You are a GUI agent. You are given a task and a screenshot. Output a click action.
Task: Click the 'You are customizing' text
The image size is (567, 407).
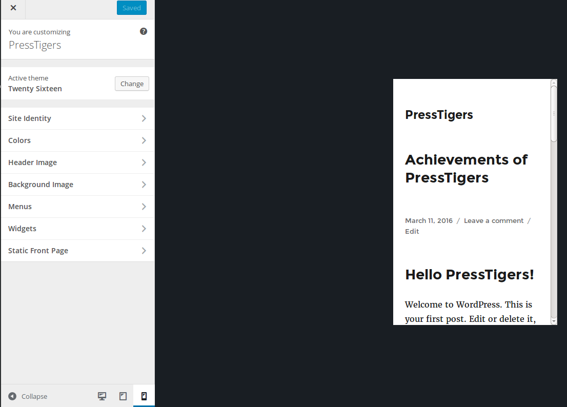pos(39,32)
